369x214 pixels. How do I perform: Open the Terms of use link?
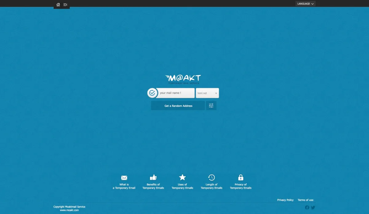pyautogui.click(x=306, y=200)
